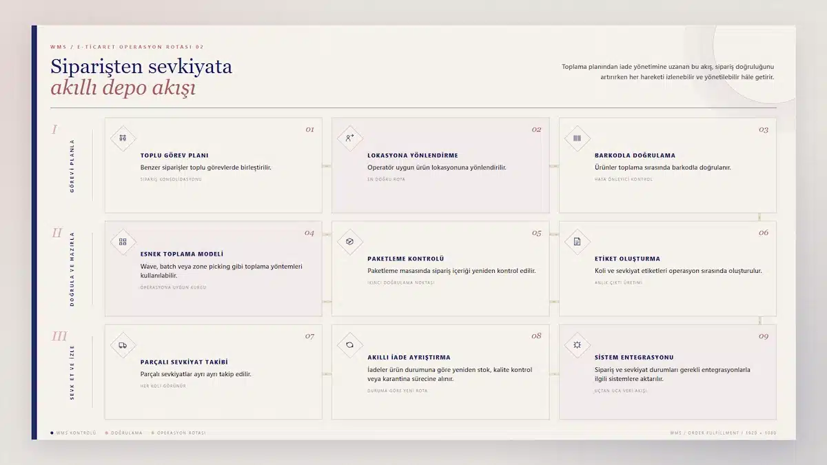Click the heading 'Toplu Görev Planı'
827x465 pixels.
[x=174, y=156]
